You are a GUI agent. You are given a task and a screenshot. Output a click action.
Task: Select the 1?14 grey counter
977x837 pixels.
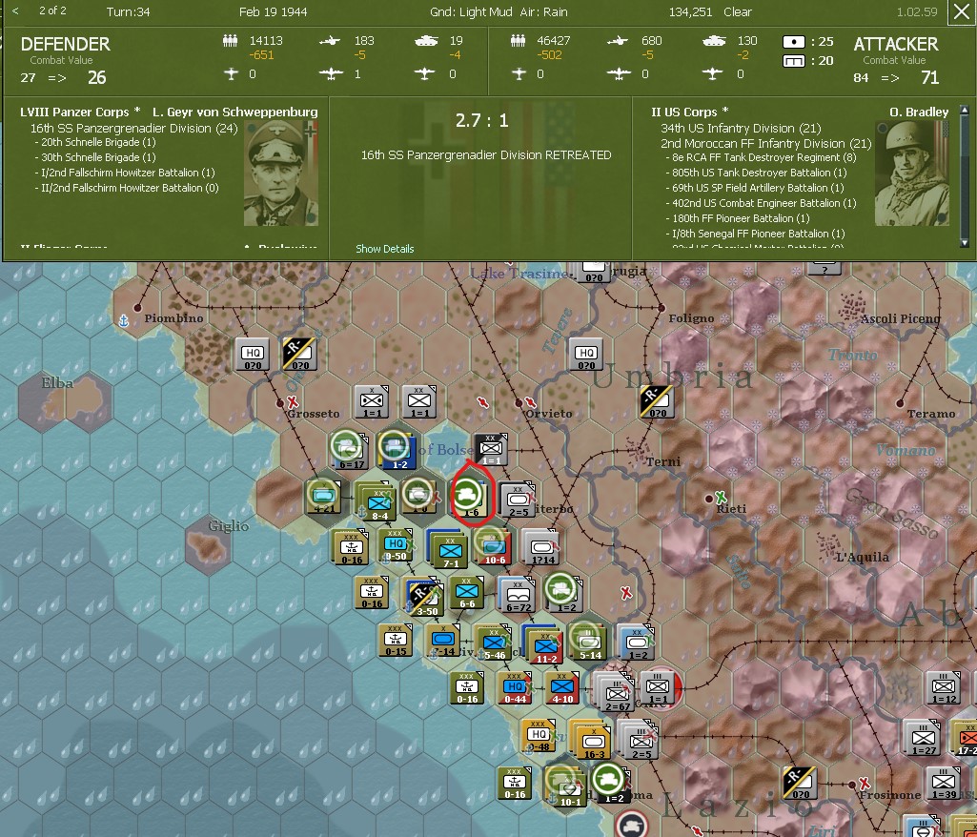point(541,547)
